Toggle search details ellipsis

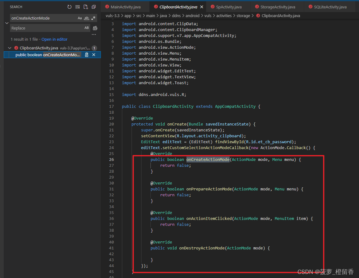pyautogui.click(x=94, y=34)
